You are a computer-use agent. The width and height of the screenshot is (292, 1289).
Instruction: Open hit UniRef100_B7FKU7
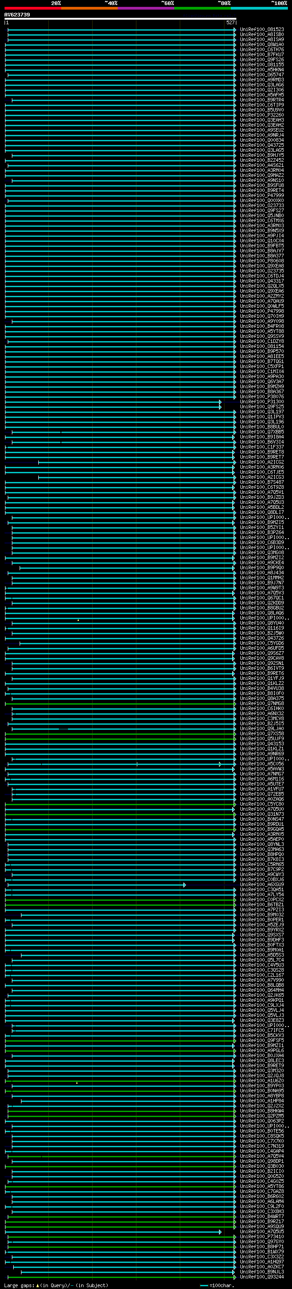[x=262, y=54]
